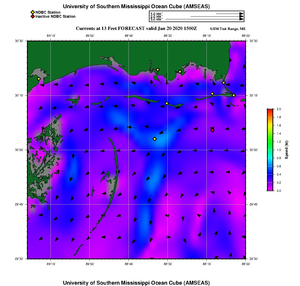Click the red top of the speed color bar
Image resolution: width=300 pixels, height=286 pixels.
point(270,110)
